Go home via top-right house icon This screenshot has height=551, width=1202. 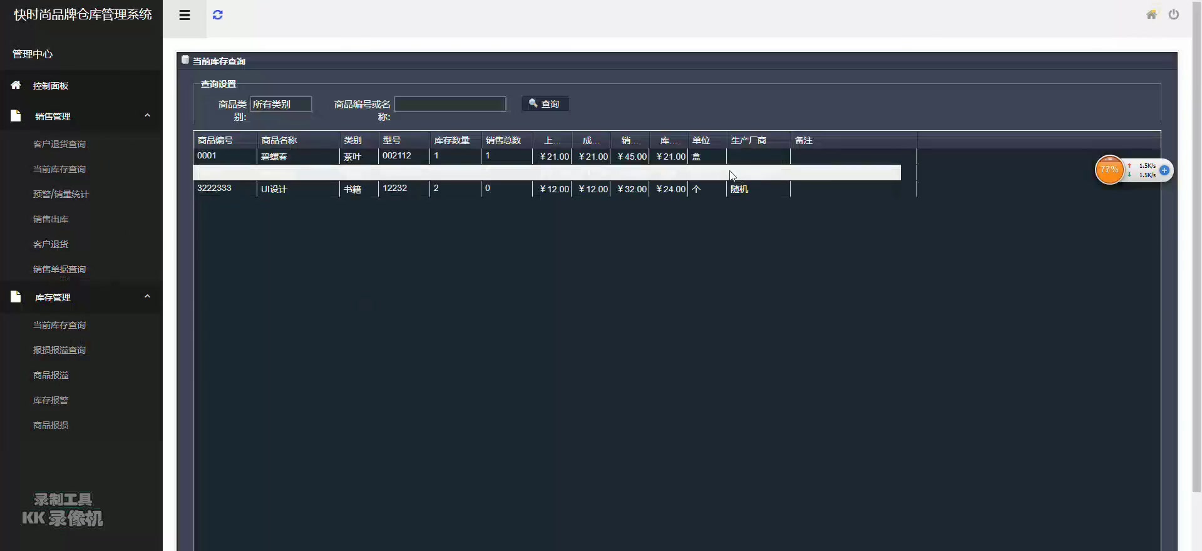click(x=1151, y=14)
